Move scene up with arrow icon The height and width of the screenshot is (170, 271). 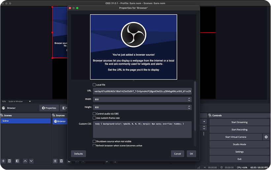tap(25, 161)
